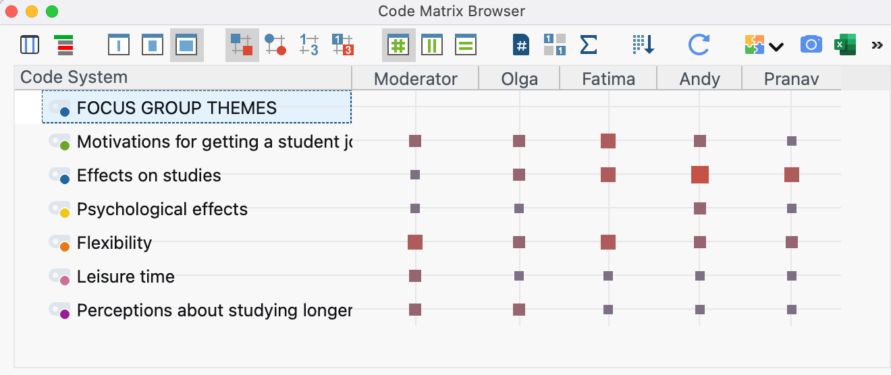The width and height of the screenshot is (891, 375).
Task: Select Perceptions about studying longer code
Action: tap(214, 310)
